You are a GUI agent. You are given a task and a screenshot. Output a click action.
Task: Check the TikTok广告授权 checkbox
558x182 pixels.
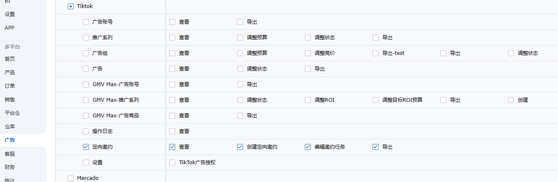pyautogui.click(x=172, y=163)
